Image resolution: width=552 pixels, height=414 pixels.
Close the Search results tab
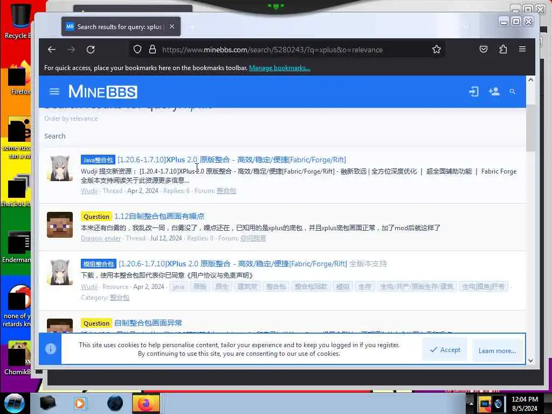click(172, 26)
